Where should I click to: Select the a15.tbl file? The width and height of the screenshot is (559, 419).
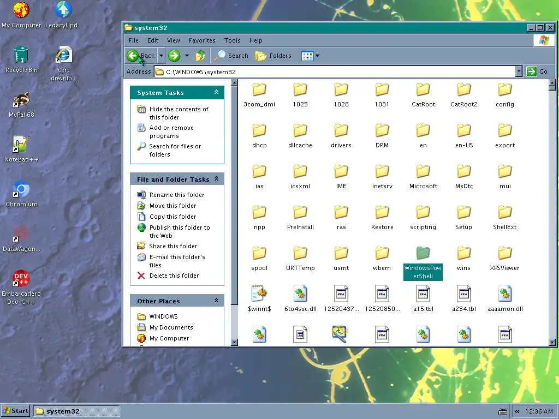[423, 300]
